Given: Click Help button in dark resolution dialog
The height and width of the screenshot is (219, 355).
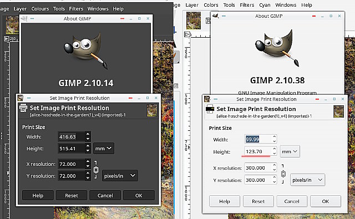Looking at the screenshot, I should 38,195.
